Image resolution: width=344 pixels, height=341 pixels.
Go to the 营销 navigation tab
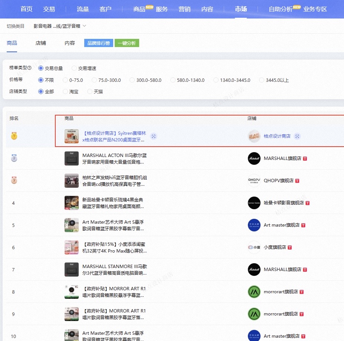pyautogui.click(x=184, y=9)
